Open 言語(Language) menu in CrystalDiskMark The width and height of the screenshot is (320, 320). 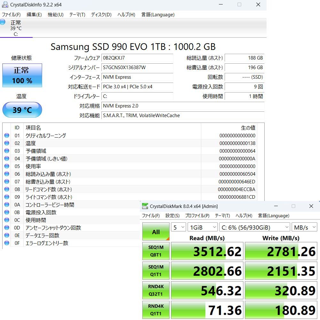click(274, 216)
